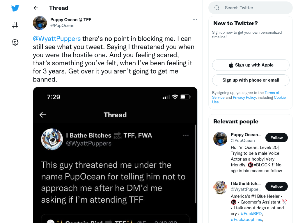Click Puppy Ocean's avatar in the tweet header
This screenshot has height=223, width=298.
click(x=40, y=23)
